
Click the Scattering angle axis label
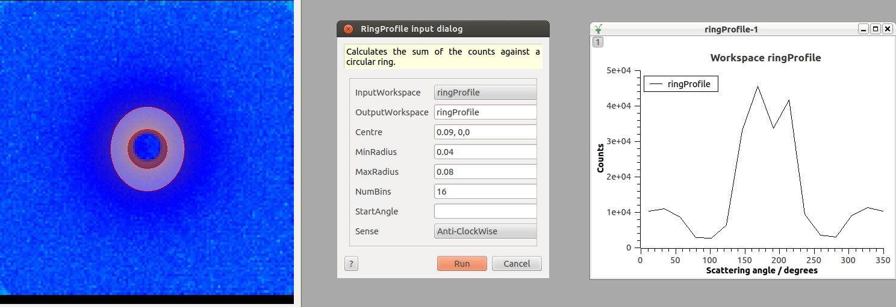coord(761,270)
